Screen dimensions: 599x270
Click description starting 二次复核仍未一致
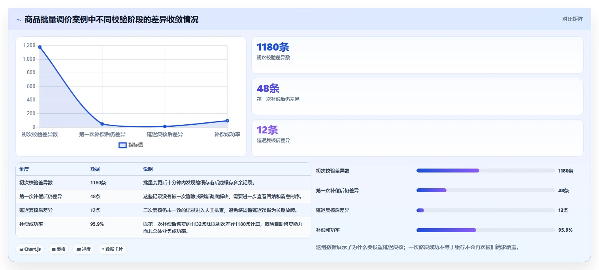[220, 210]
